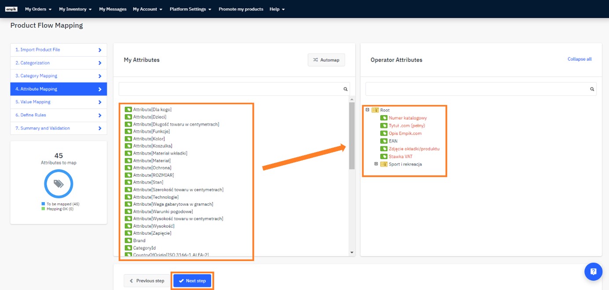Go to step 5 Value Mapping

pyautogui.click(x=58, y=102)
